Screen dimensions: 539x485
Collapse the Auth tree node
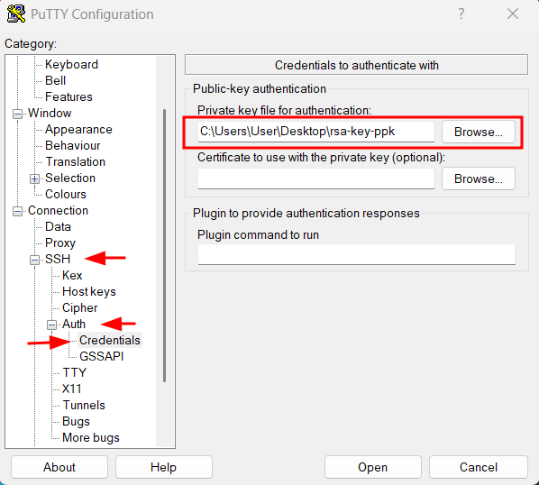(51, 325)
